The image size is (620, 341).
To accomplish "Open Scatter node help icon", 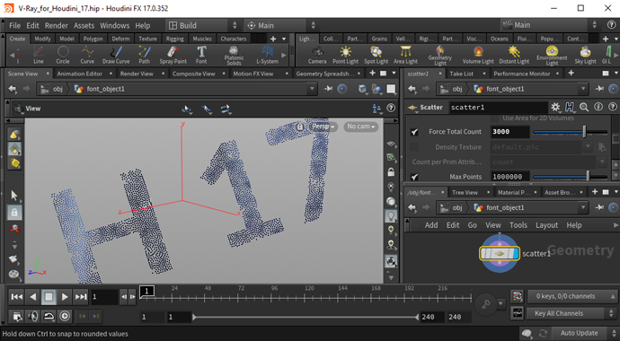I will (613, 107).
